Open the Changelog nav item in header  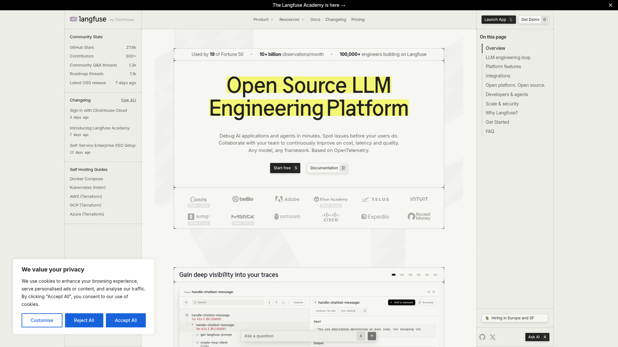point(336,20)
